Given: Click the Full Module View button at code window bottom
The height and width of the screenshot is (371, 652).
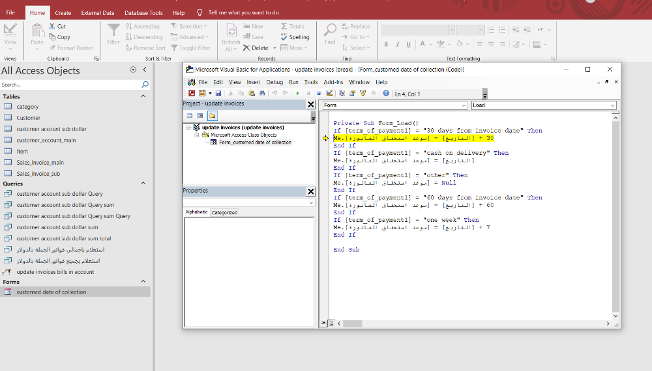Looking at the screenshot, I should [x=331, y=323].
